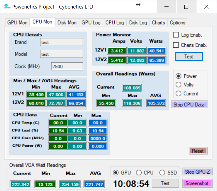Click the clock display 10:08:54

coord(131,184)
